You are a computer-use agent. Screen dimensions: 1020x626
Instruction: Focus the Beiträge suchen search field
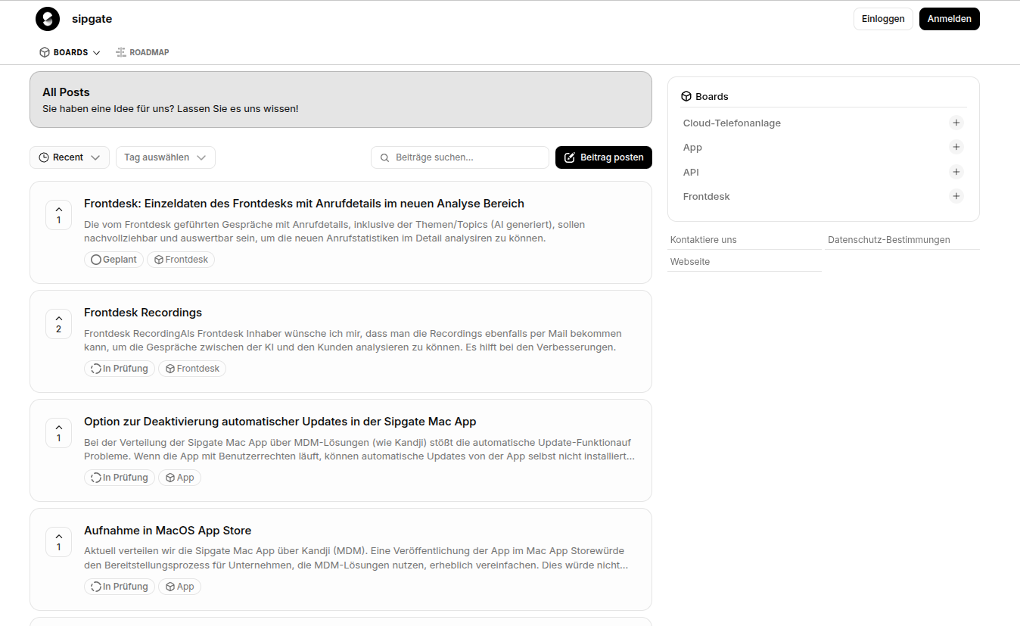tap(460, 157)
